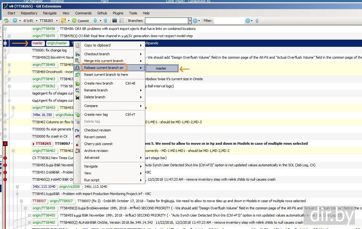Image resolution: width=362 pixels, height=229 pixels.
Task: Click the revision Filter gear icon
Action: (x=248, y=21)
